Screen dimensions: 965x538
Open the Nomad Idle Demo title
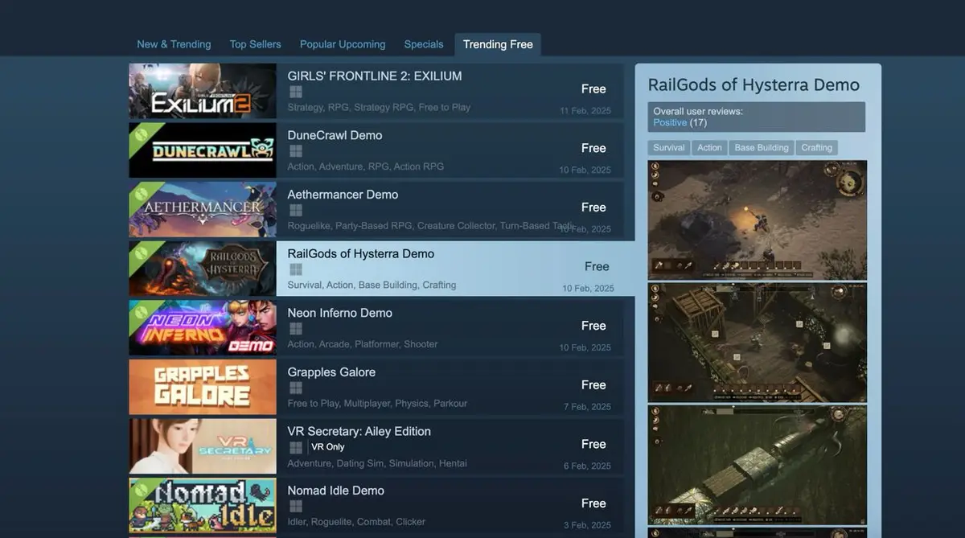click(335, 491)
